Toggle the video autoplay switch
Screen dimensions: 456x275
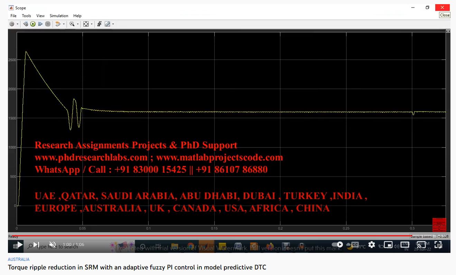click(337, 245)
